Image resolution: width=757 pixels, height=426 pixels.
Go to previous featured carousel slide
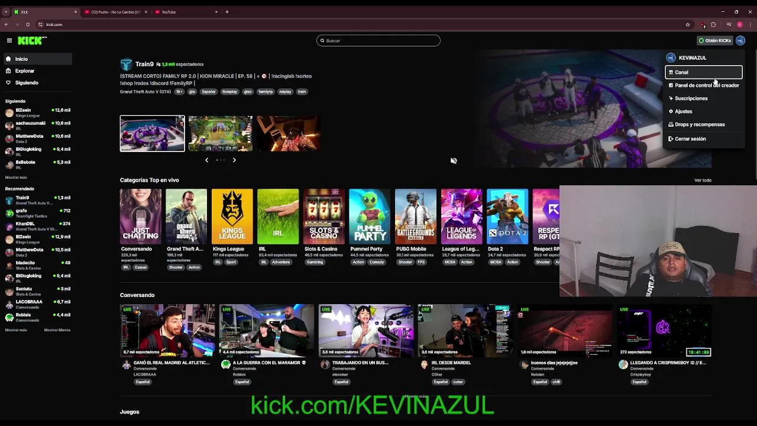click(x=206, y=160)
